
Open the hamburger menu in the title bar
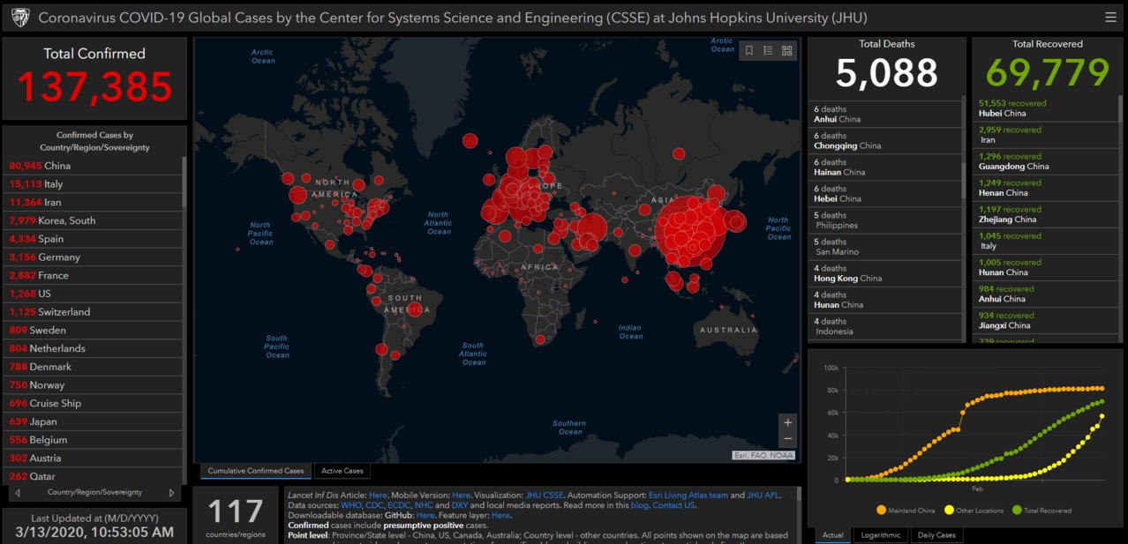click(1110, 17)
